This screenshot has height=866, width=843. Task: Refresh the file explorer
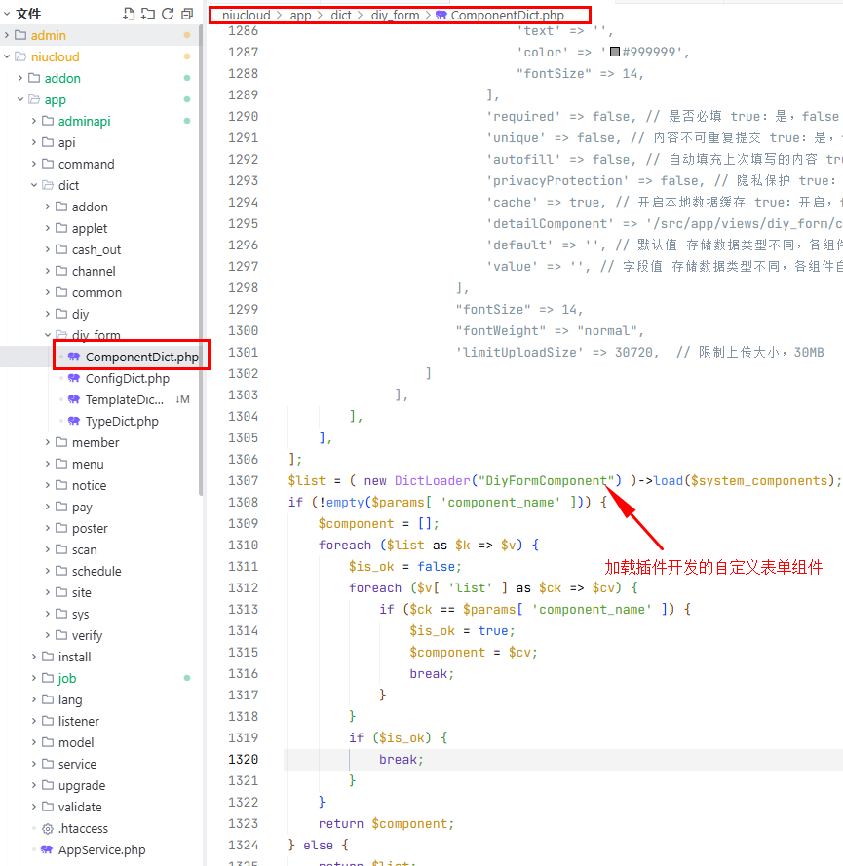tap(168, 14)
